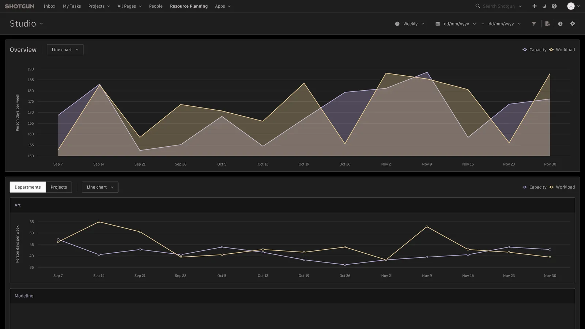The image size is (585, 329).
Task: Expand the search options chevron
Action: (x=520, y=6)
